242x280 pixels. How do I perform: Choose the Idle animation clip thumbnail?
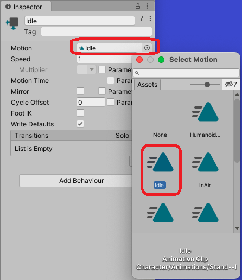160,162
